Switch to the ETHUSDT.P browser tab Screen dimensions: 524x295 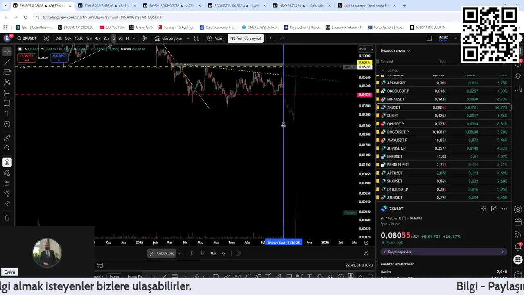point(106,6)
